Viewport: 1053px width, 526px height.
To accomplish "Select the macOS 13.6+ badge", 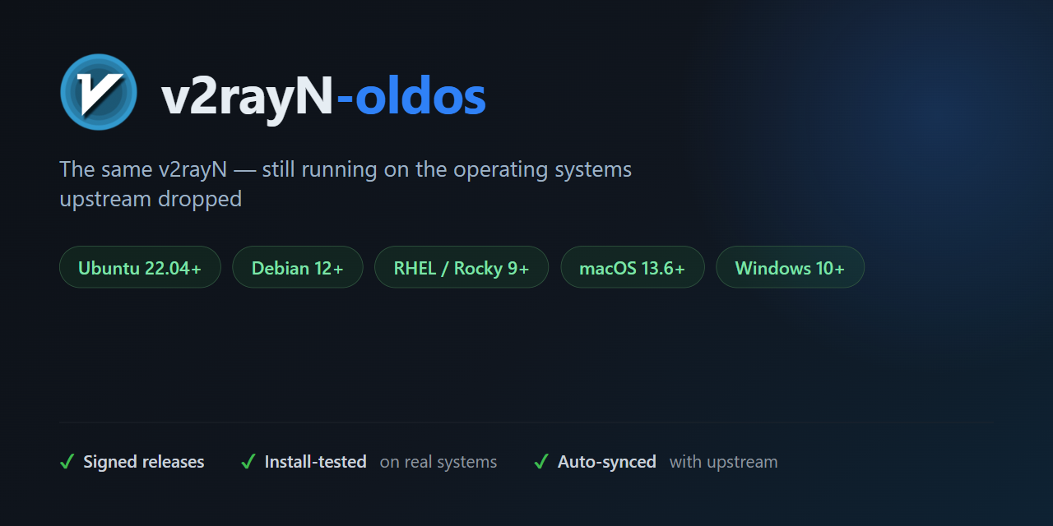I will point(633,267).
